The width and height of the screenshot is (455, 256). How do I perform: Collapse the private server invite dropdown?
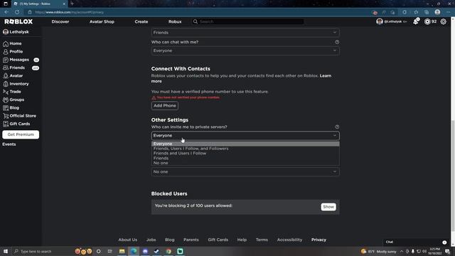point(245,136)
